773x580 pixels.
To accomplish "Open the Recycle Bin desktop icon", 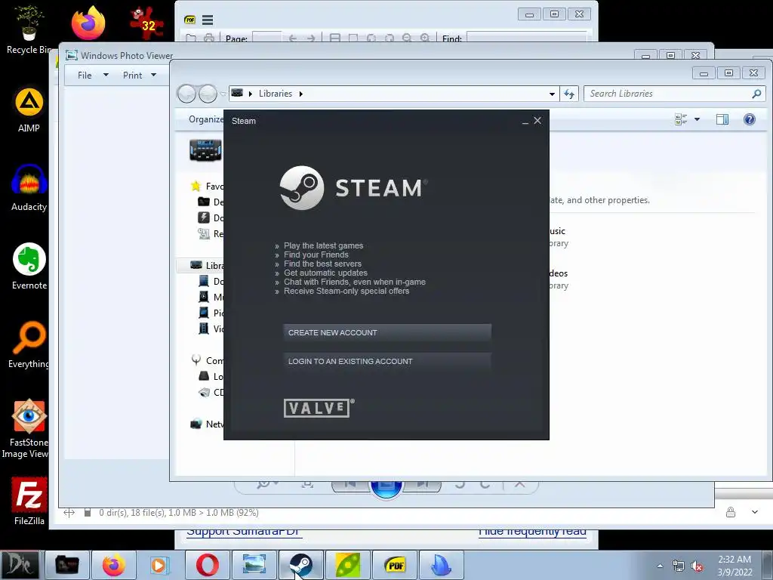I will (x=29, y=29).
